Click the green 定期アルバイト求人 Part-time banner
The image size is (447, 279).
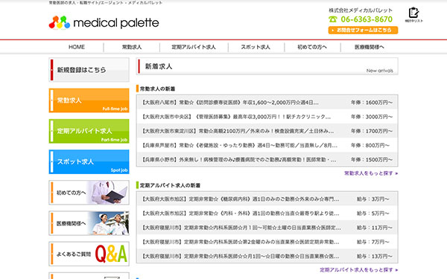89,131
